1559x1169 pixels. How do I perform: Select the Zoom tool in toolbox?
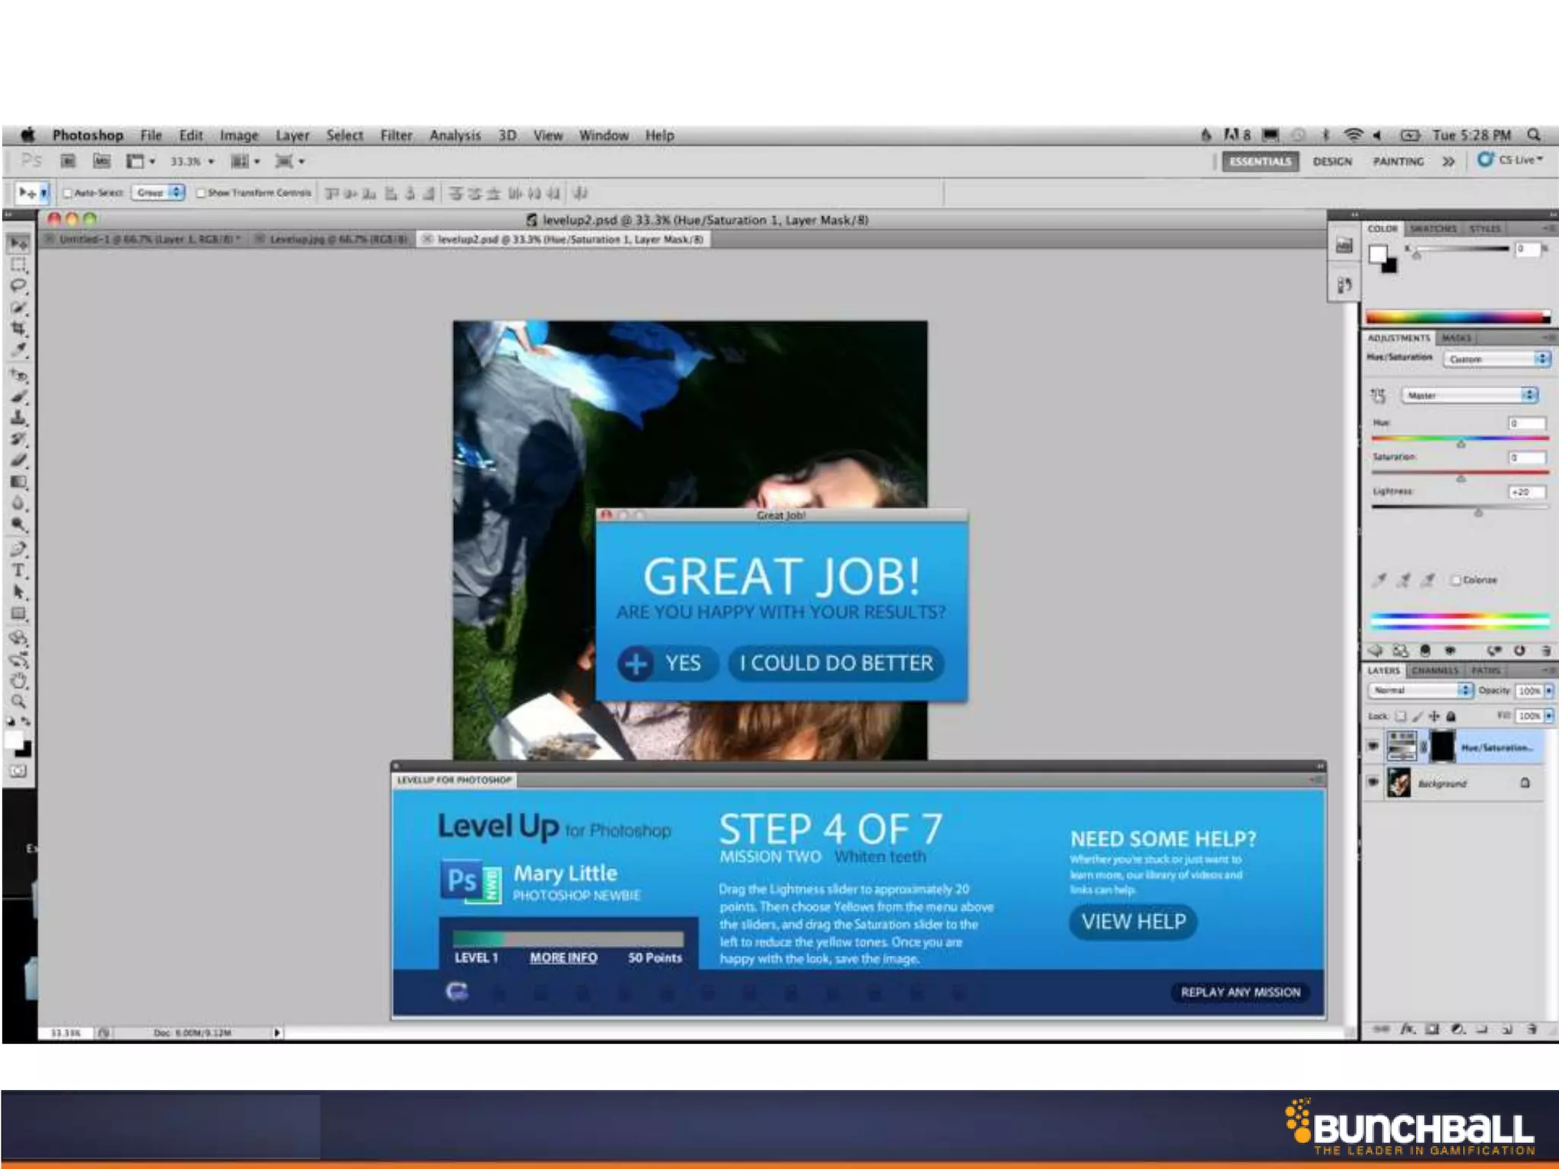tap(18, 702)
